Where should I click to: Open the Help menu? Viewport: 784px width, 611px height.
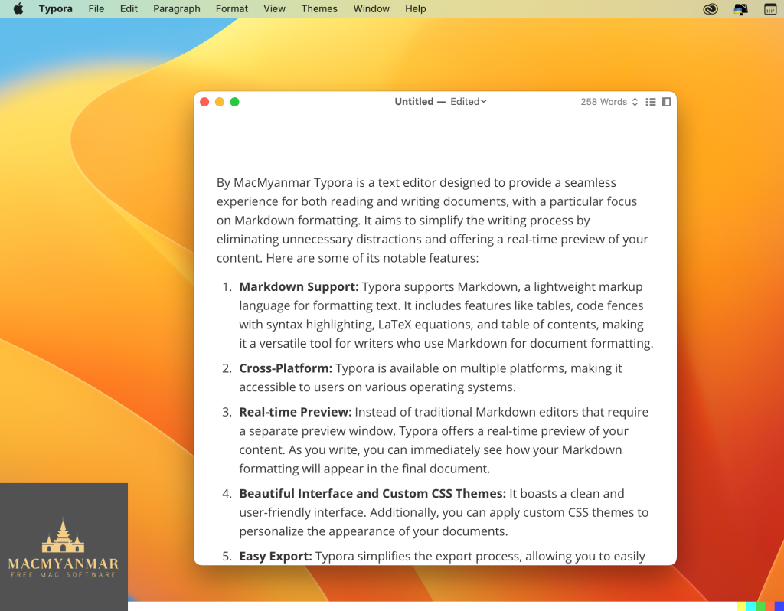pos(415,8)
